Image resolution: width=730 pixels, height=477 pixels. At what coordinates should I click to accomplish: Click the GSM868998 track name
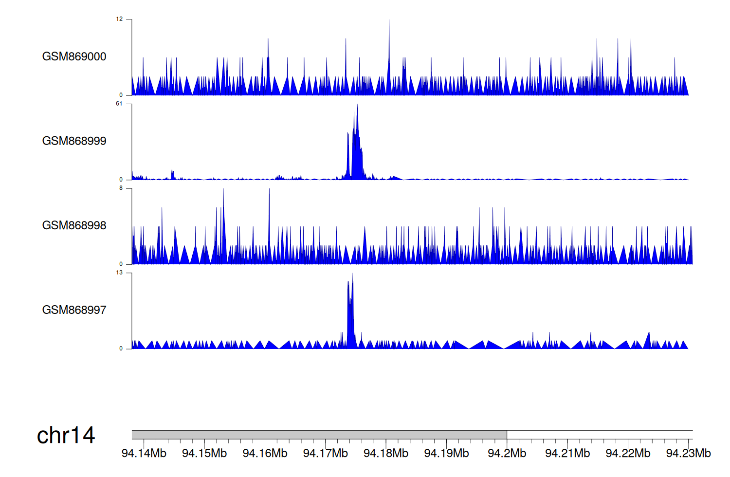(x=74, y=225)
